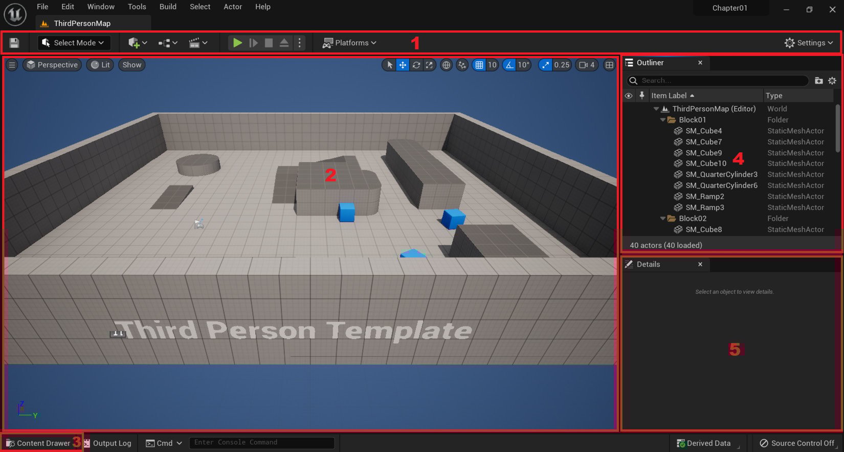Viewport: 844px width, 452px height.
Task: Open the Perspective view mode menu
Action: pos(52,65)
